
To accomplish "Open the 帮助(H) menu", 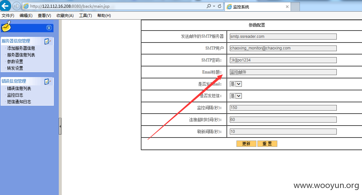I will pos(104,16).
